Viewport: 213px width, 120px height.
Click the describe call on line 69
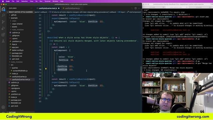click(52, 38)
